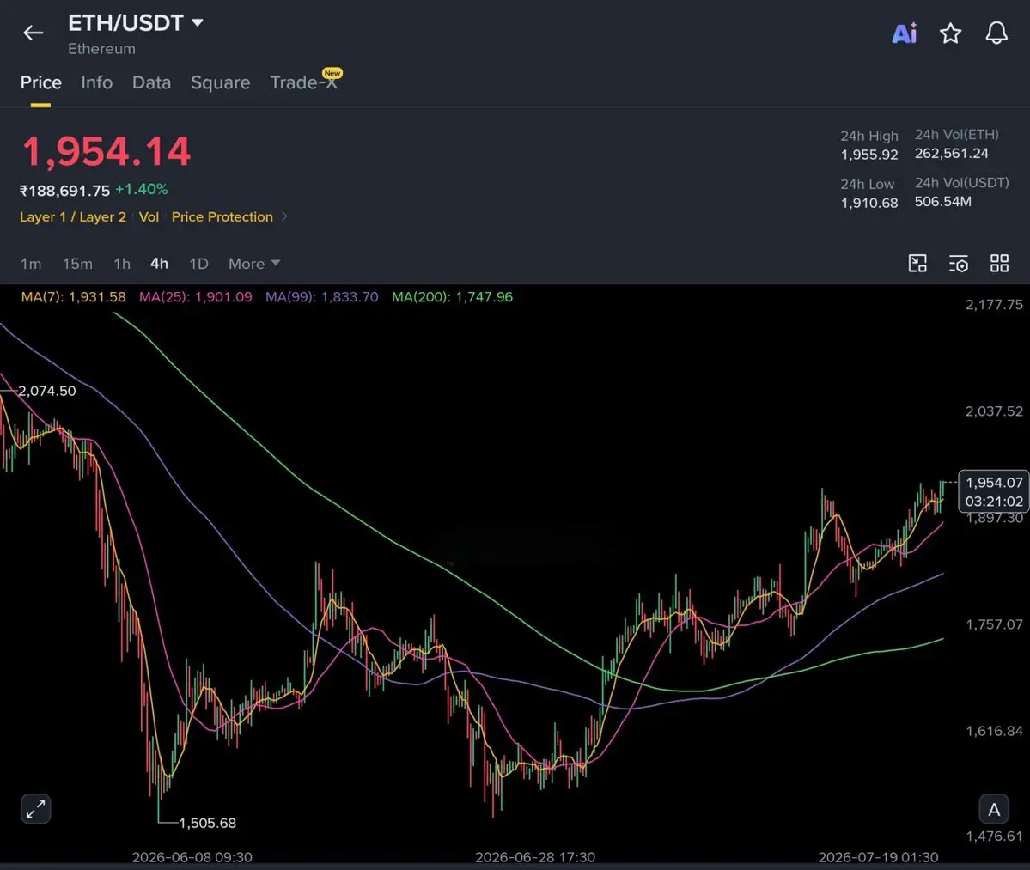Click the 2026-07-19 01:30 date label
The image size is (1030, 870).
[878, 857]
